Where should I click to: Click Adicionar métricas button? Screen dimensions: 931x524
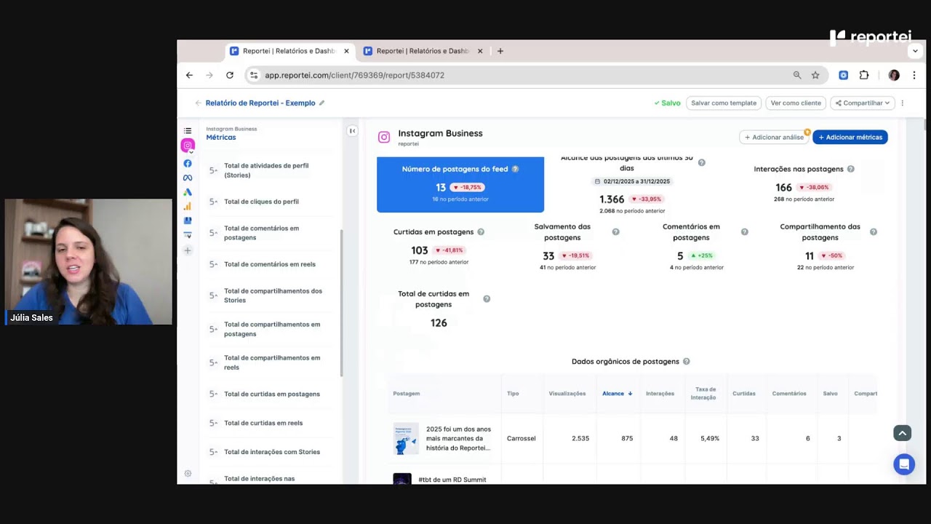(x=850, y=137)
